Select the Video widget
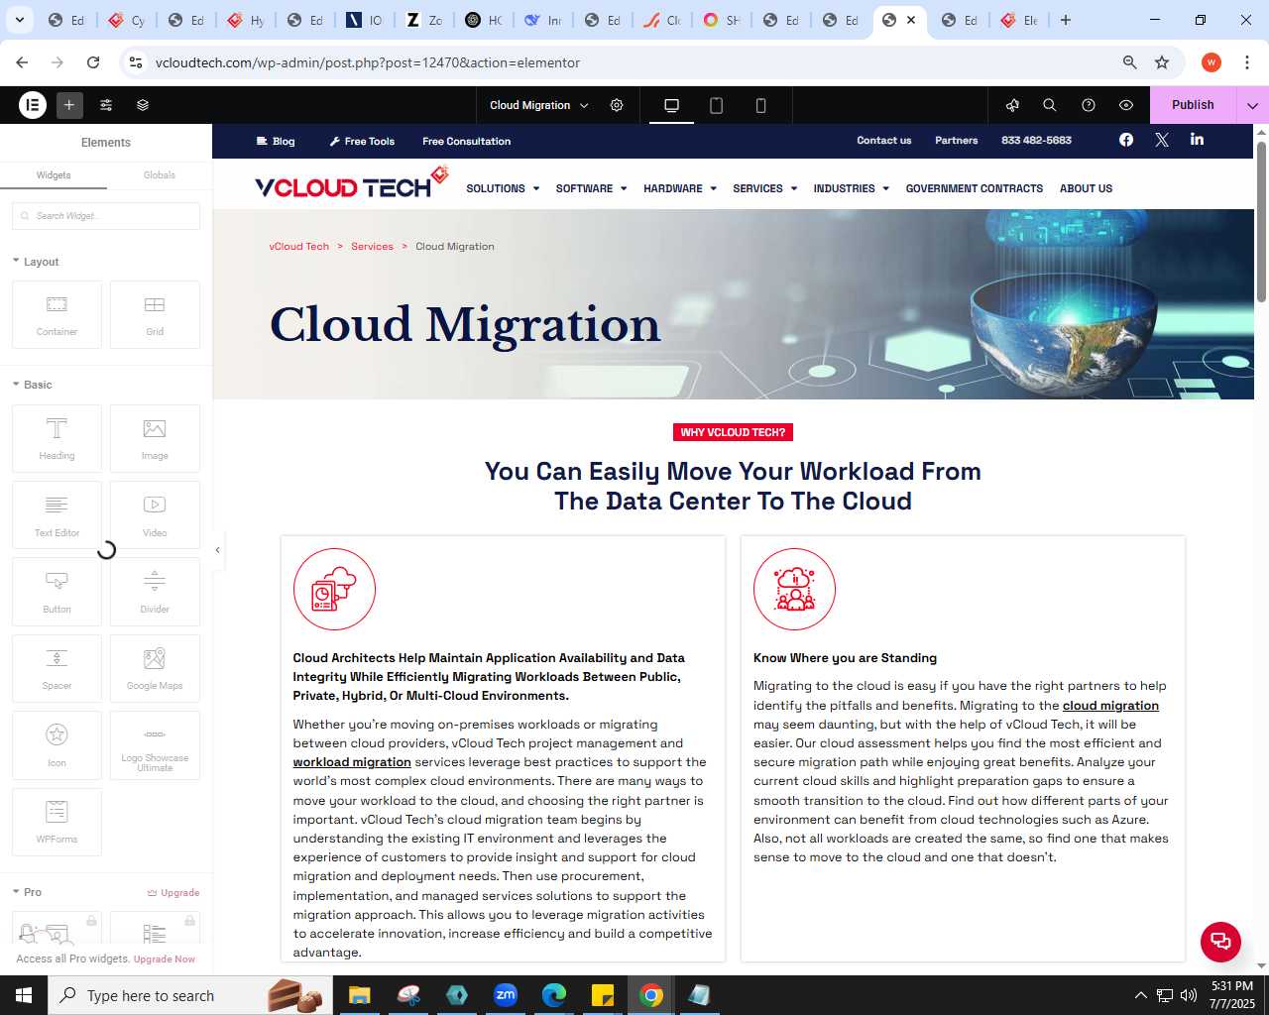 tap(155, 514)
